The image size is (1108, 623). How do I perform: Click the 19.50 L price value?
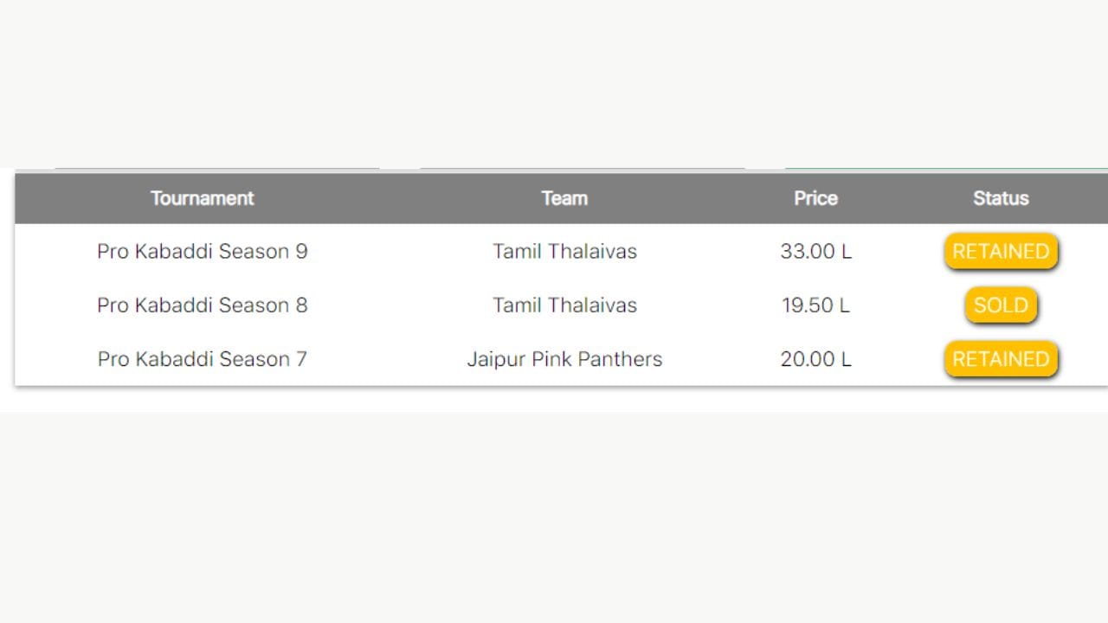815,305
